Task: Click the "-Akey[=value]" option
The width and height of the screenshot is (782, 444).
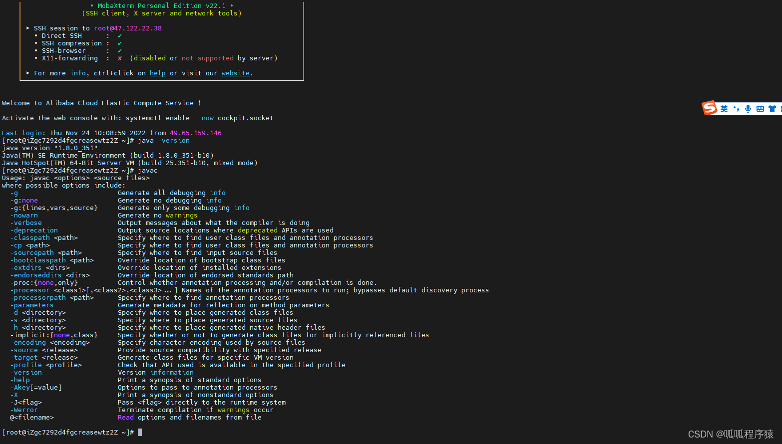Action: (36, 388)
